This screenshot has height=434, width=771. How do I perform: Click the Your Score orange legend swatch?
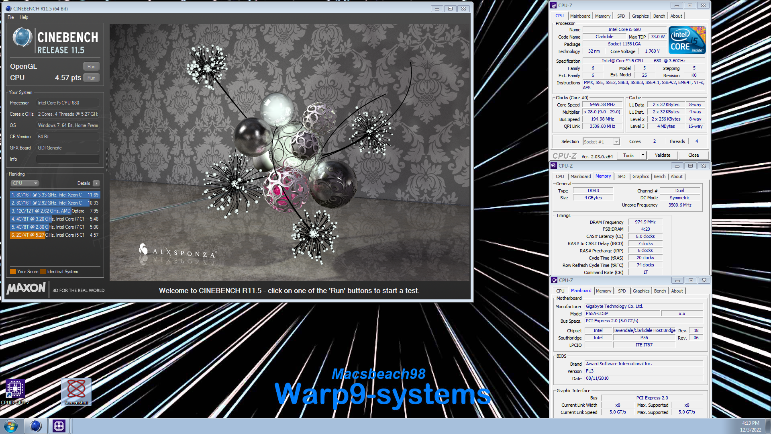13,272
